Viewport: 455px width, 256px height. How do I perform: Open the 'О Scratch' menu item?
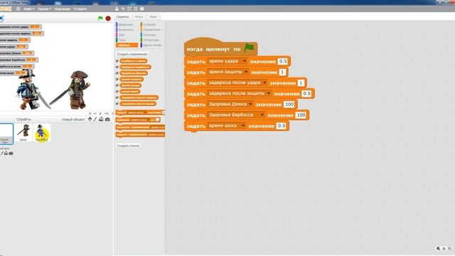pyautogui.click(x=80, y=9)
